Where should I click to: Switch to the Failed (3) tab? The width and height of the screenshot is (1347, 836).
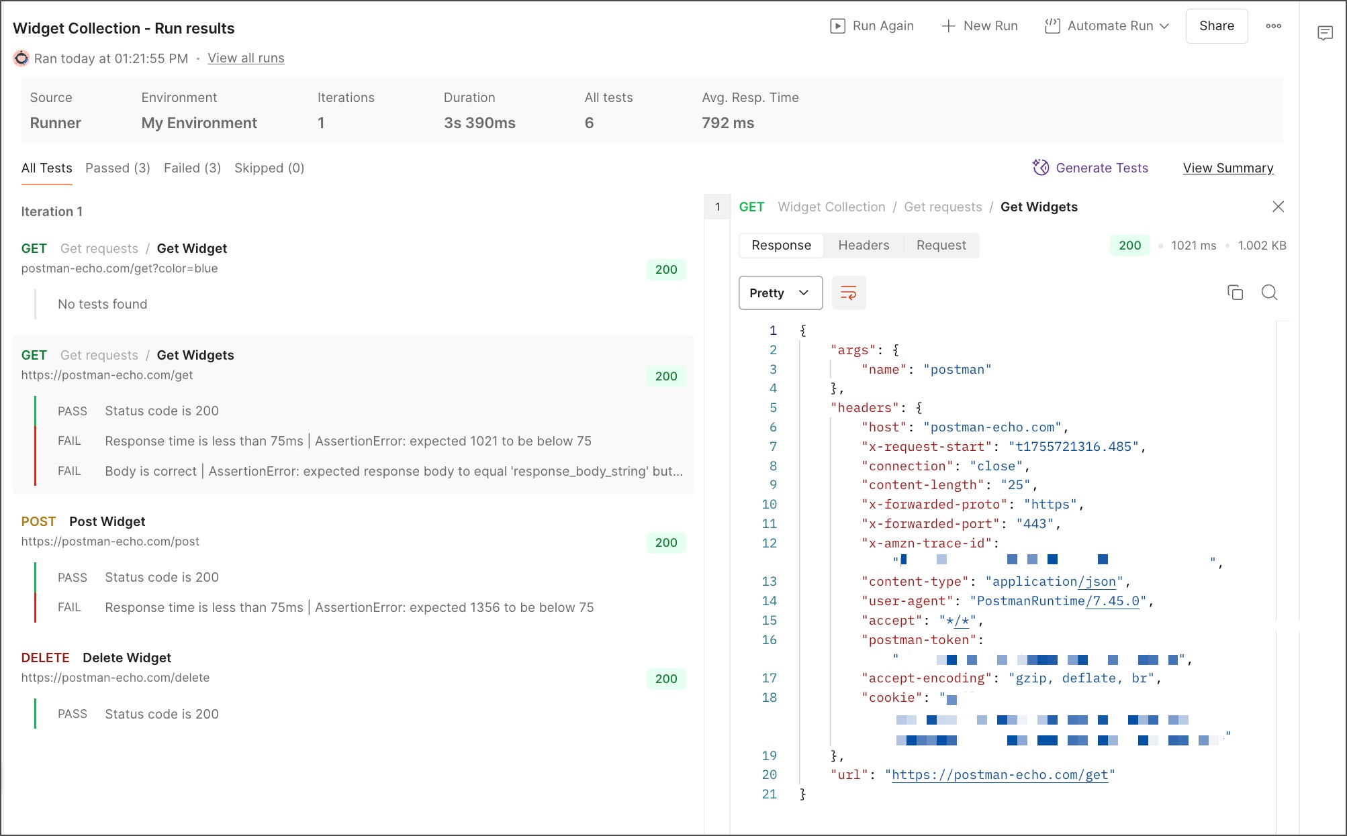(x=192, y=168)
